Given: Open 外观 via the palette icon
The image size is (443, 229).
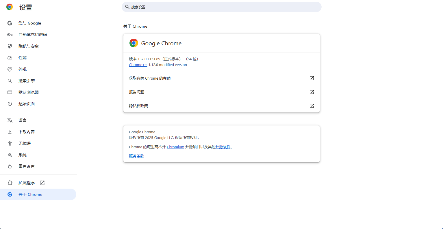Looking at the screenshot, I should click(10, 69).
